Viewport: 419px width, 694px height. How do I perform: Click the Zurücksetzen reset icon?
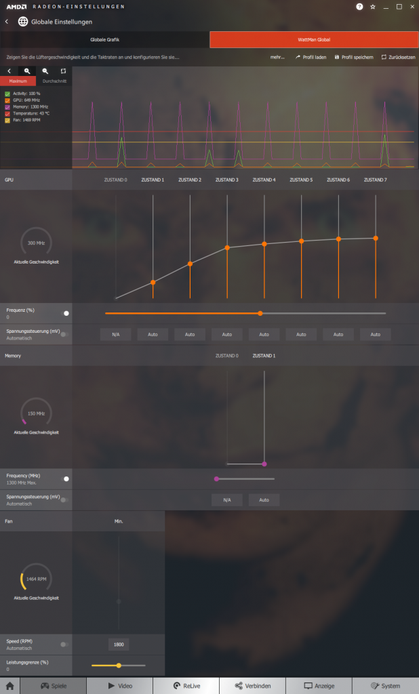click(x=384, y=58)
